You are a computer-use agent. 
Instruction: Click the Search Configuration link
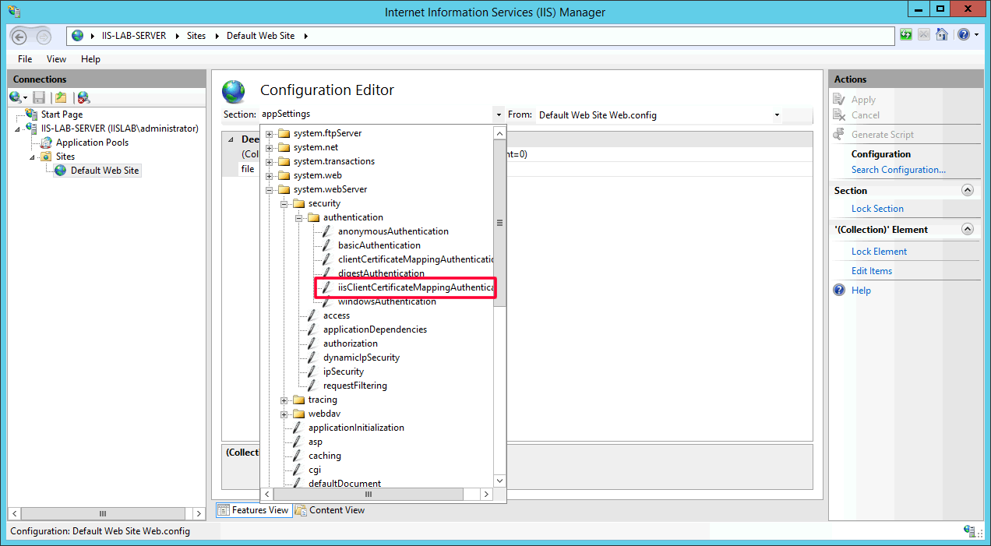coord(898,170)
